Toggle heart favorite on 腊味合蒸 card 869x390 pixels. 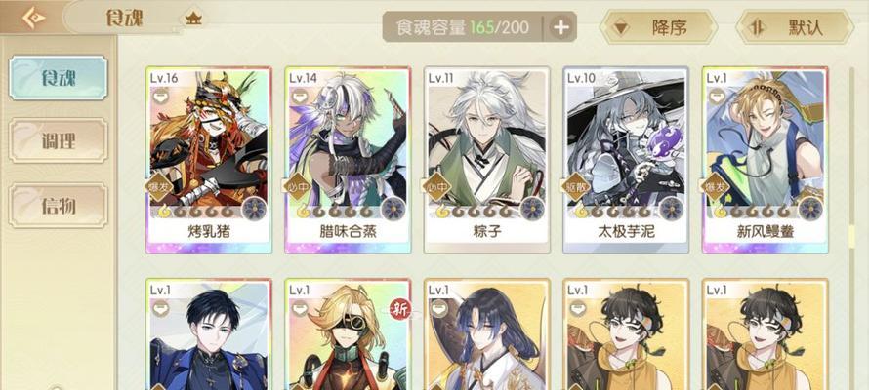point(300,95)
